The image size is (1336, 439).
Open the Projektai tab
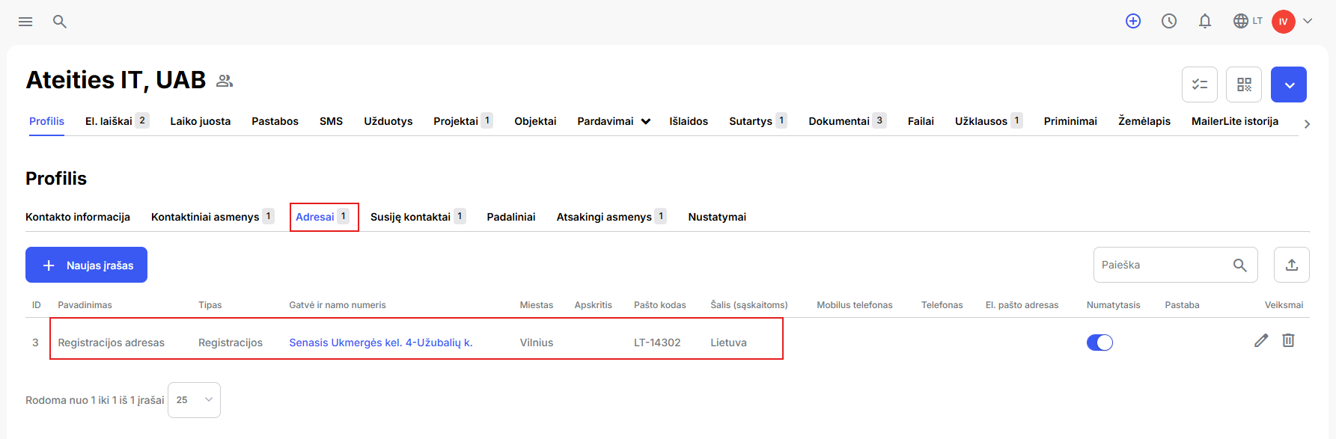point(463,121)
